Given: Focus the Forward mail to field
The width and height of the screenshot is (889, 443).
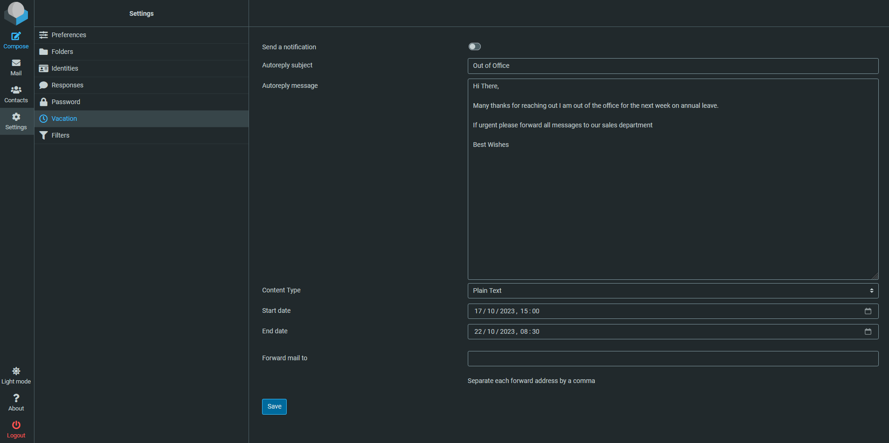Looking at the screenshot, I should click(673, 358).
